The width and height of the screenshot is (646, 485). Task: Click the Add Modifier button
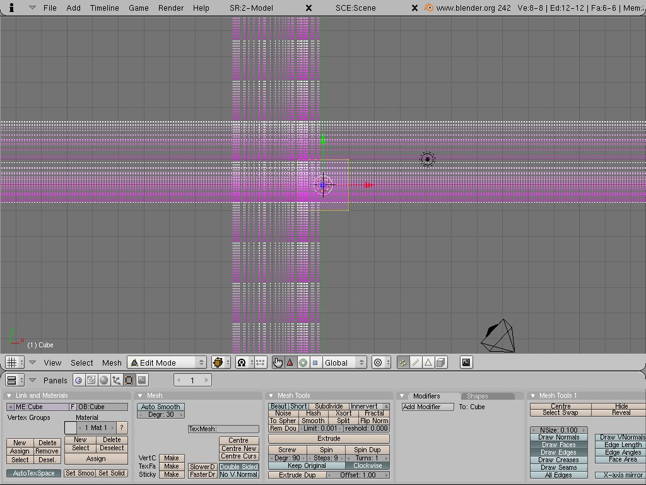[428, 407]
